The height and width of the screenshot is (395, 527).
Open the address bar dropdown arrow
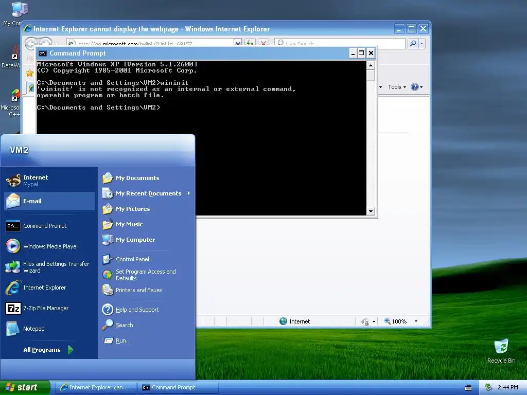coord(238,43)
